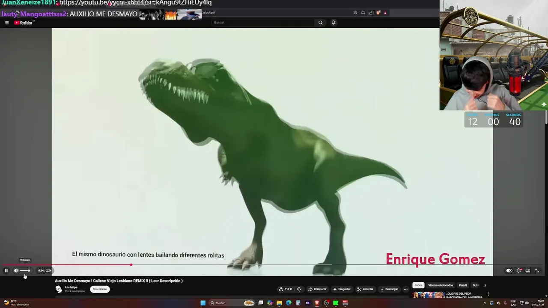The width and height of the screenshot is (548, 308).
Task: Open the luisfelipe channel name link
Action: 71,287
